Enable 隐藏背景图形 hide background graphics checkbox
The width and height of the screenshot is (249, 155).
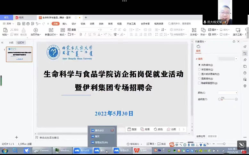(x=200, y=83)
